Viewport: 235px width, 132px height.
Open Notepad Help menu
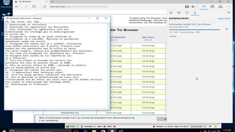36,22
